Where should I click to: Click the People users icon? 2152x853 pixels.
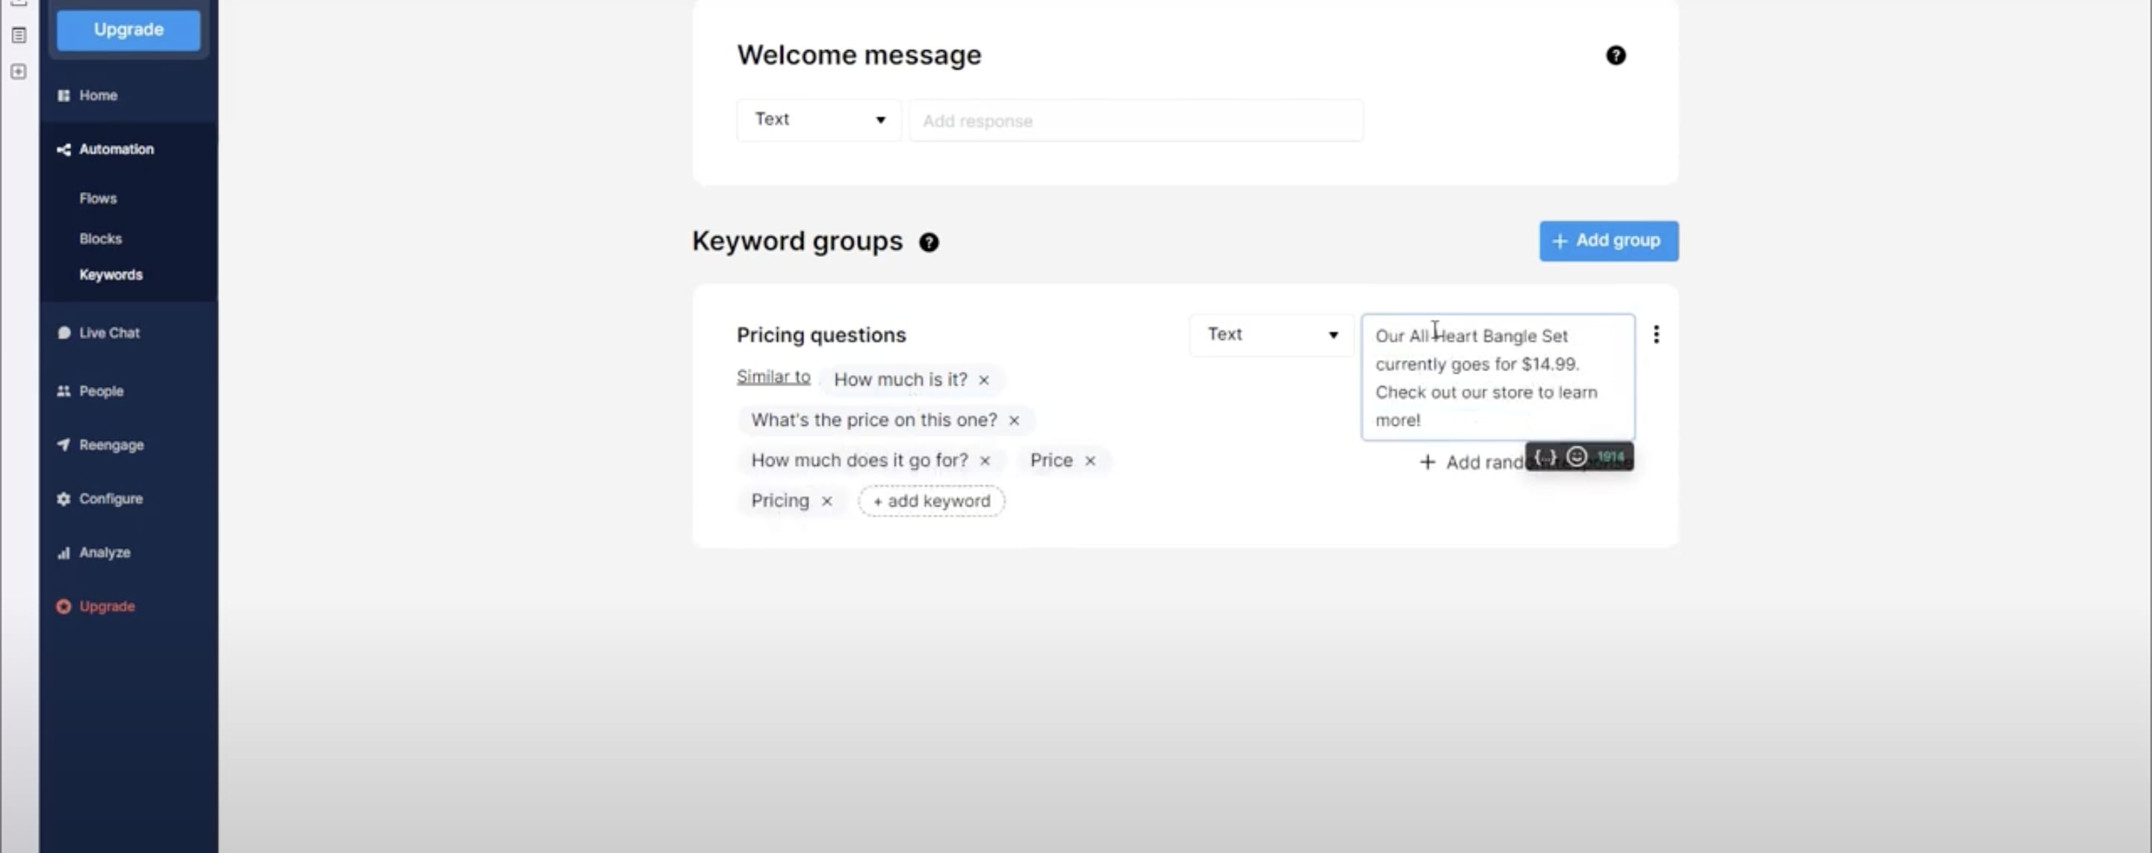(x=64, y=391)
